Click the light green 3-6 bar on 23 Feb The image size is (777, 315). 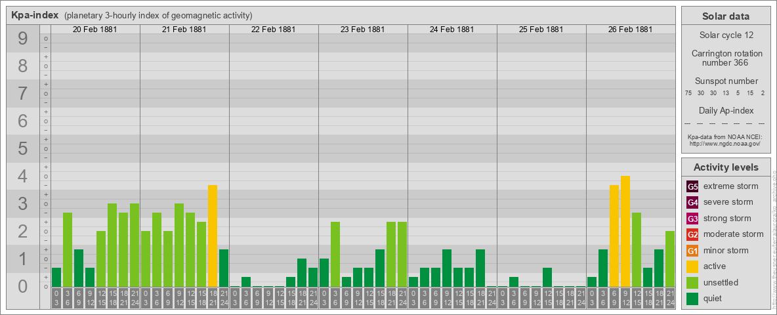coord(335,254)
